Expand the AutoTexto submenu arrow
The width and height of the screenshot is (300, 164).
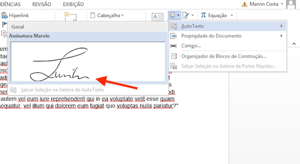pos(281,26)
